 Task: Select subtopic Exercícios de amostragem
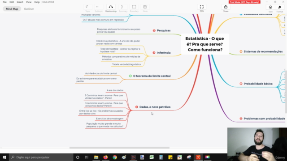(109, 119)
